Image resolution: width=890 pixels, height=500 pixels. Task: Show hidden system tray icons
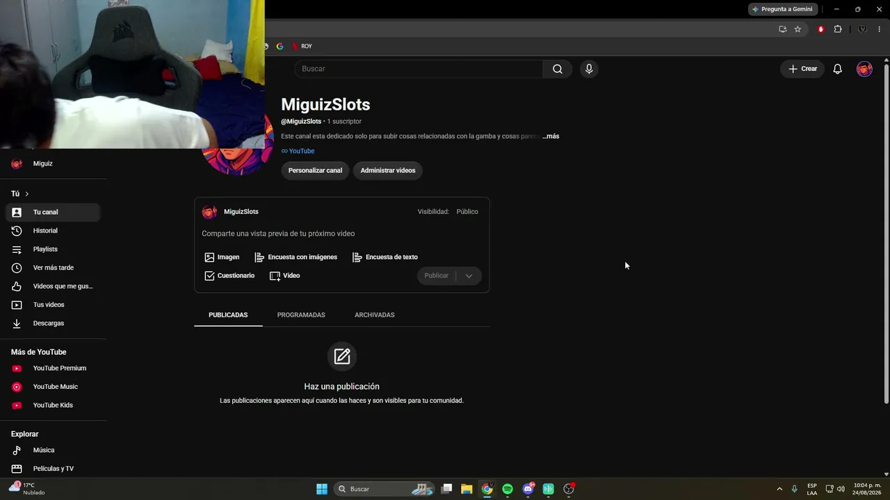[x=779, y=489]
